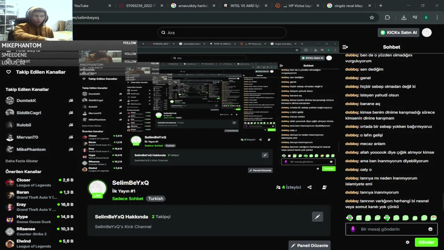444x250 pixels.
Task: Click the webcam overlay thumbnail
Action: click(36, 20)
